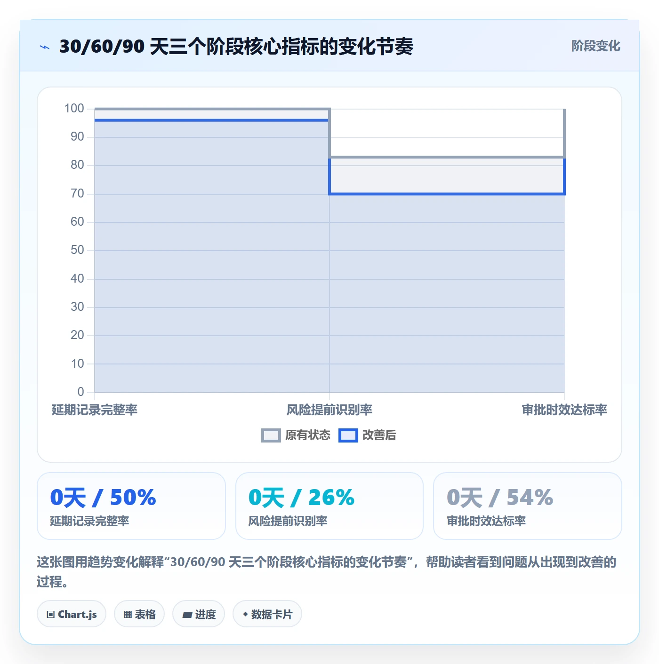Image resolution: width=659 pixels, height=664 pixels.
Task: Select the Chart.js tag chip
Action: click(x=72, y=614)
